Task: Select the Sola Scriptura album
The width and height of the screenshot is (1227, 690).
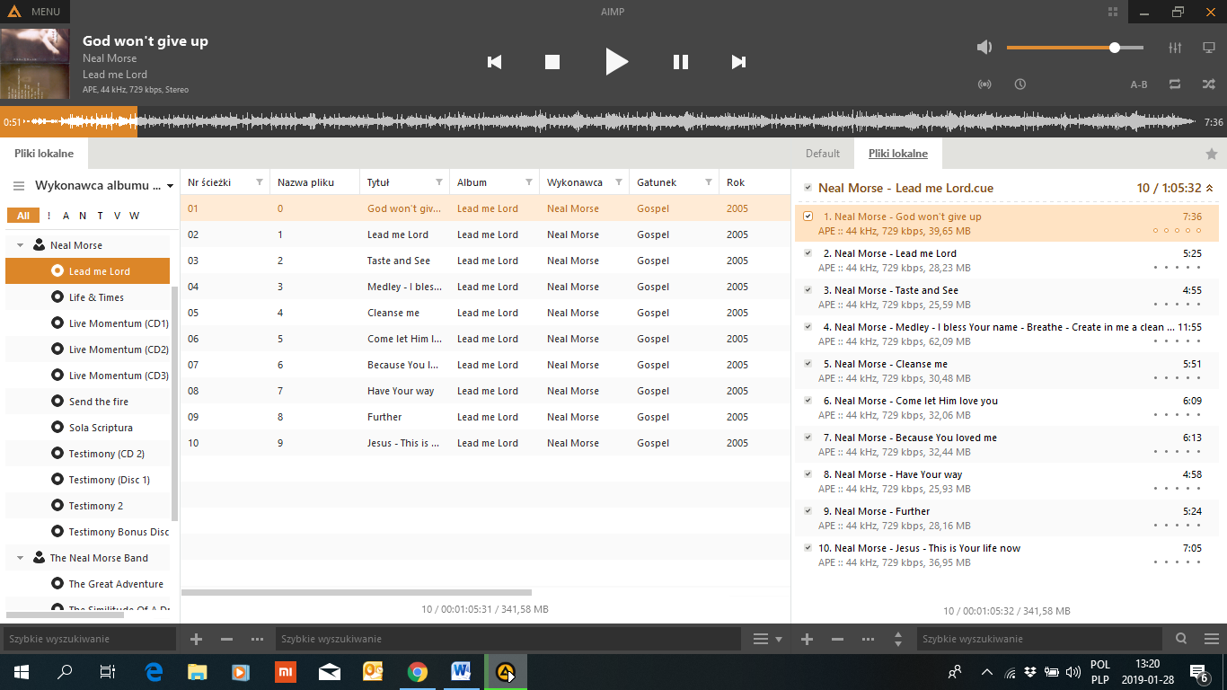Action: [x=101, y=428]
